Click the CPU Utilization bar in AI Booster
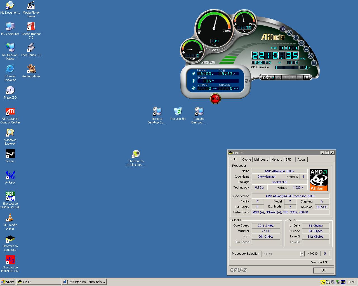This screenshot has width=358, height=286. pos(287,68)
